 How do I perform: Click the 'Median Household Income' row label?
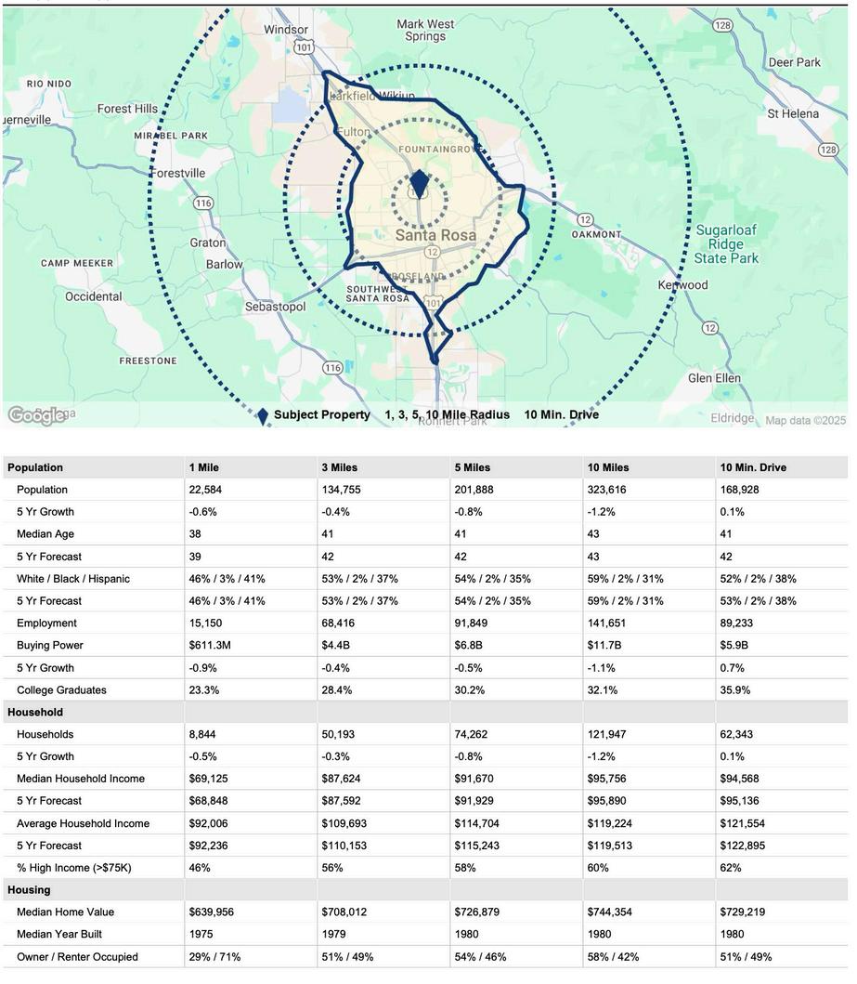pos(80,779)
